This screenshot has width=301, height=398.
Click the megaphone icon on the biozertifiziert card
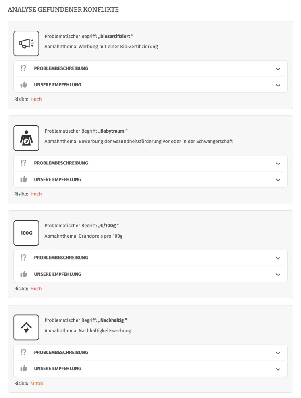click(26, 43)
